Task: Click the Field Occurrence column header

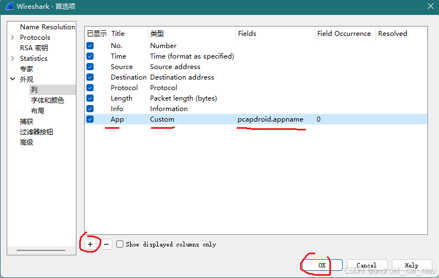Action: pyautogui.click(x=344, y=34)
